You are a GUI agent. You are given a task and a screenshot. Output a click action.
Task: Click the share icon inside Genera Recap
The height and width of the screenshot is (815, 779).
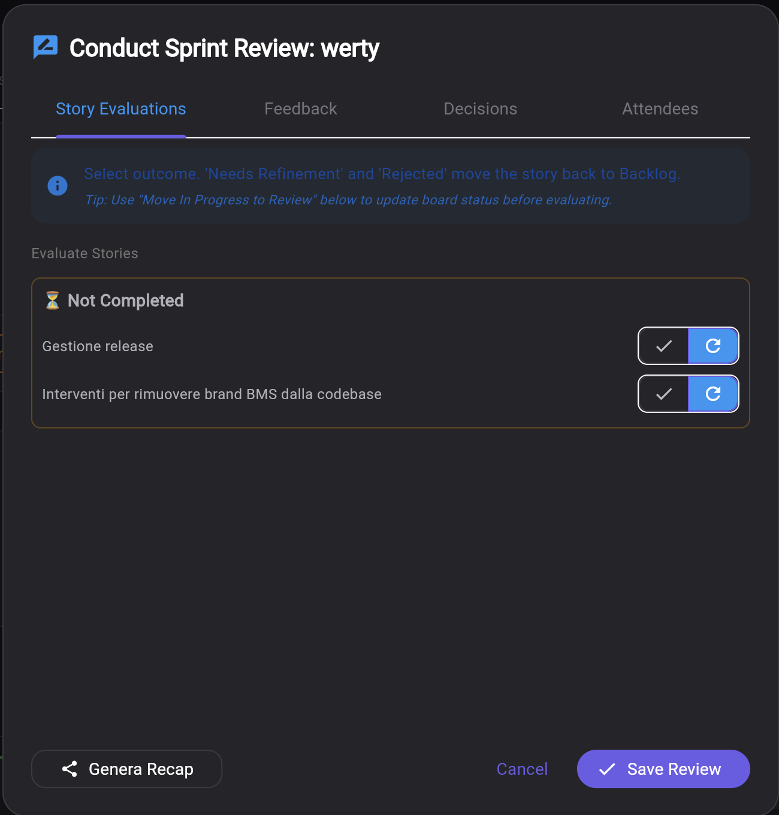[70, 768]
